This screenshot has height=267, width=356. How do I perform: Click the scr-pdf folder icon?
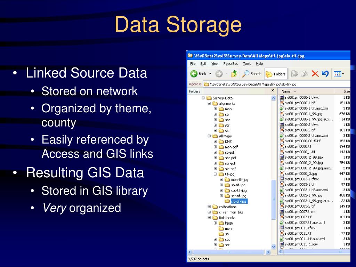[x=221, y=163]
